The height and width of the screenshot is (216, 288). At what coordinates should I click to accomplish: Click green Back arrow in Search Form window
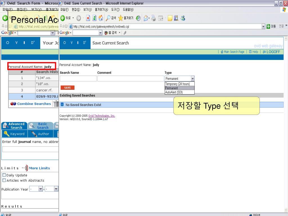(x=5, y=18)
